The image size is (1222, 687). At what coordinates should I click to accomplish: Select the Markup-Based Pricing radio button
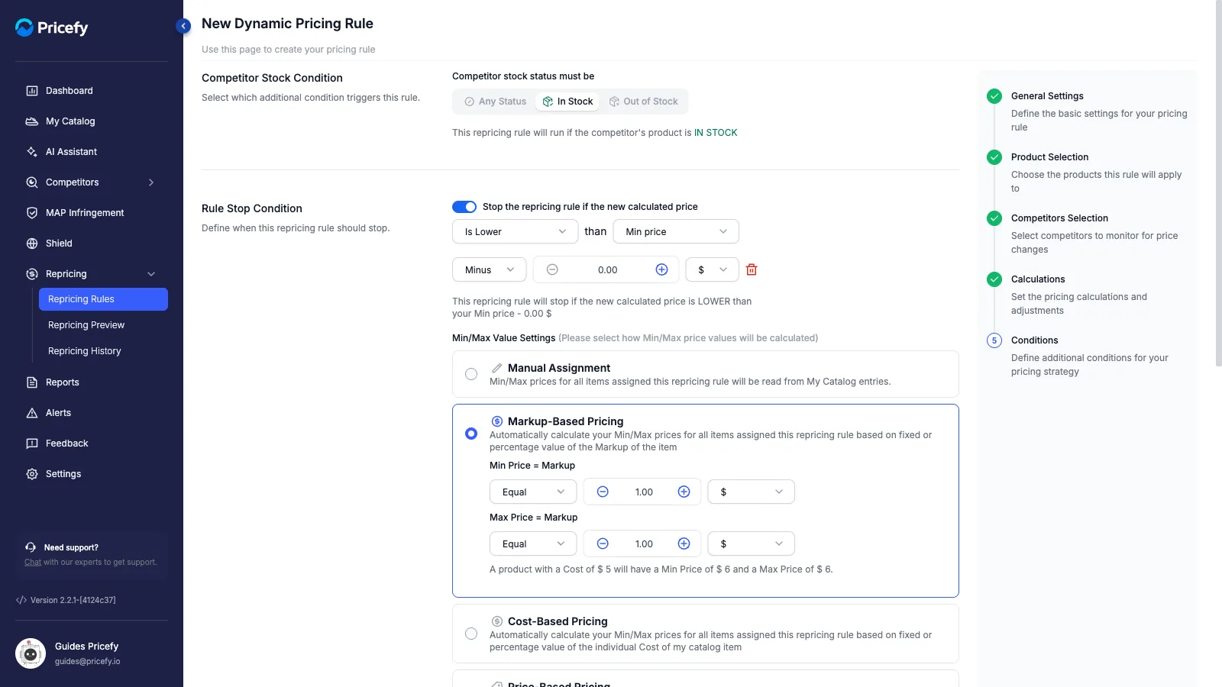(471, 434)
